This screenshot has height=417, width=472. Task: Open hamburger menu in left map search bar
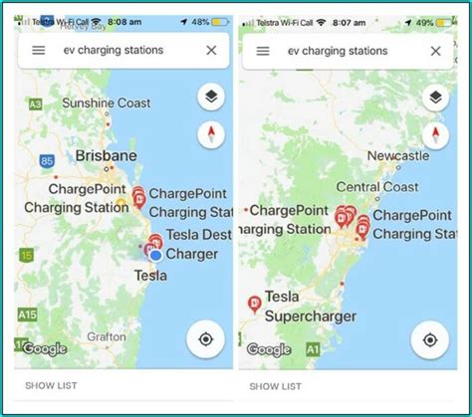[x=39, y=51]
